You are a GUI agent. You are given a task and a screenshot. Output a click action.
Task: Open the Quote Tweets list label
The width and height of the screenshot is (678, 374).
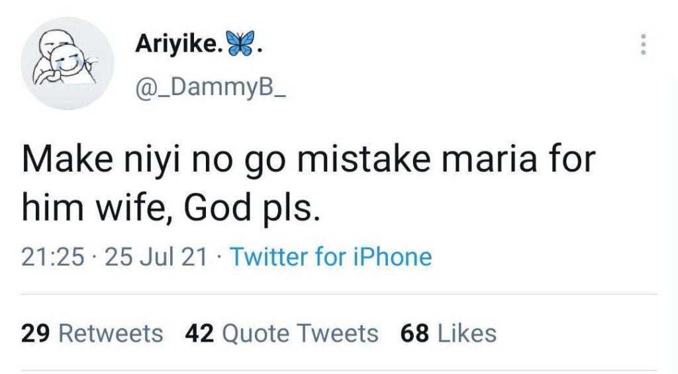[x=300, y=334]
